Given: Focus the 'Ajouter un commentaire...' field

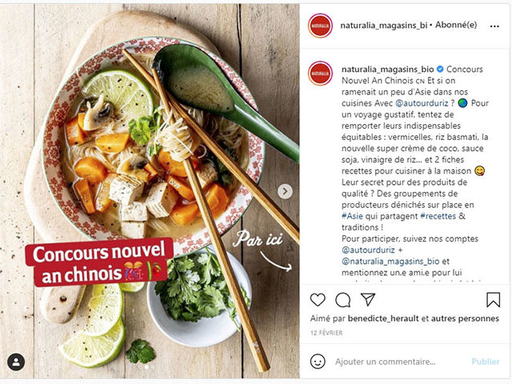Looking at the screenshot, I should pyautogui.click(x=386, y=362).
